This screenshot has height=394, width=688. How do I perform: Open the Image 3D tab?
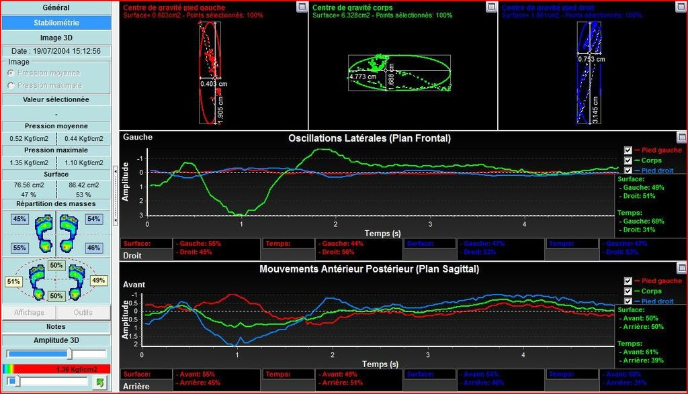tap(56, 38)
